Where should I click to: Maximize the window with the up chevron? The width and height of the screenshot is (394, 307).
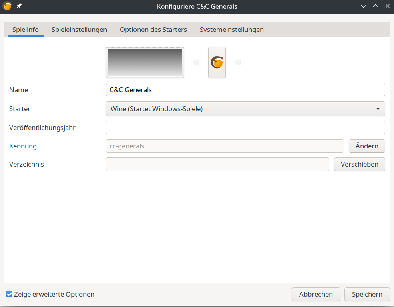click(x=375, y=6)
